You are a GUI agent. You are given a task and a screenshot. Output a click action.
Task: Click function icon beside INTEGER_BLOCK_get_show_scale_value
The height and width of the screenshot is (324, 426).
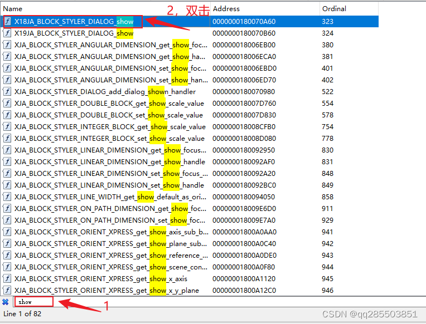coord(7,126)
